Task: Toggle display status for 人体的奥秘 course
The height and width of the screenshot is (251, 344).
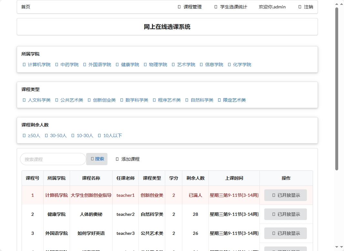Action: 286,214
